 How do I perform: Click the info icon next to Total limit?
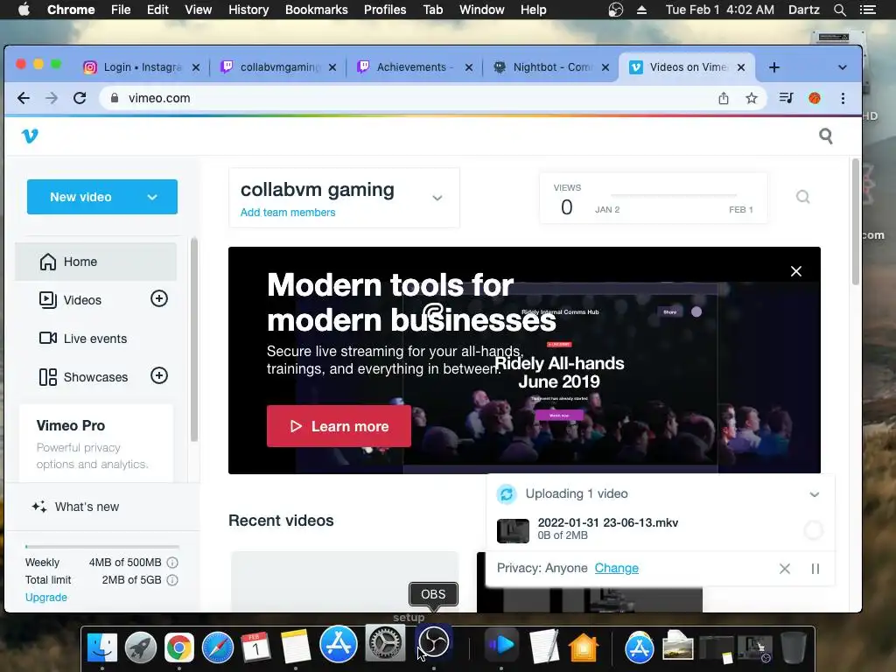172,580
